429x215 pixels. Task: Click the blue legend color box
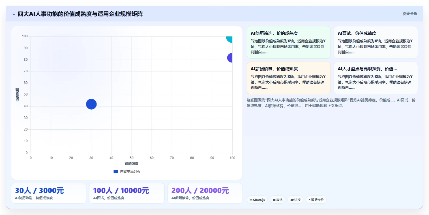click(116, 171)
